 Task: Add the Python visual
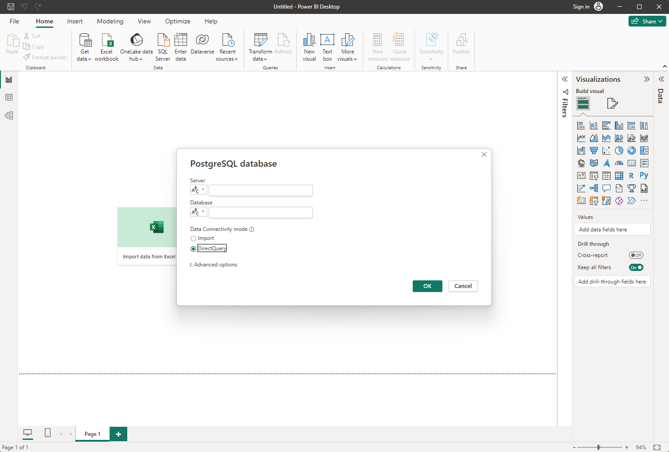click(644, 176)
